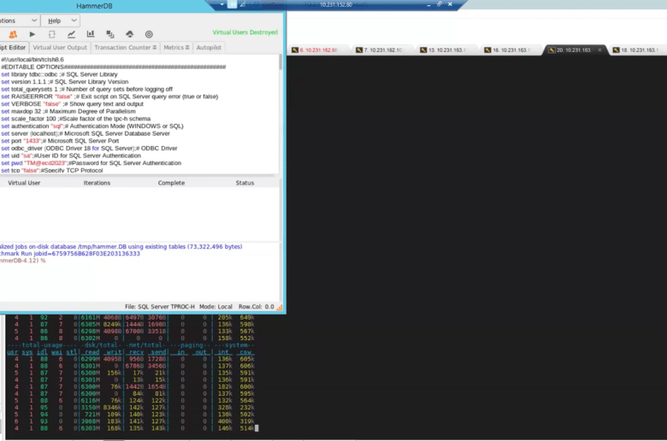
Task: Click the 'set VERBOSE "false"' script line
Action: (72, 103)
